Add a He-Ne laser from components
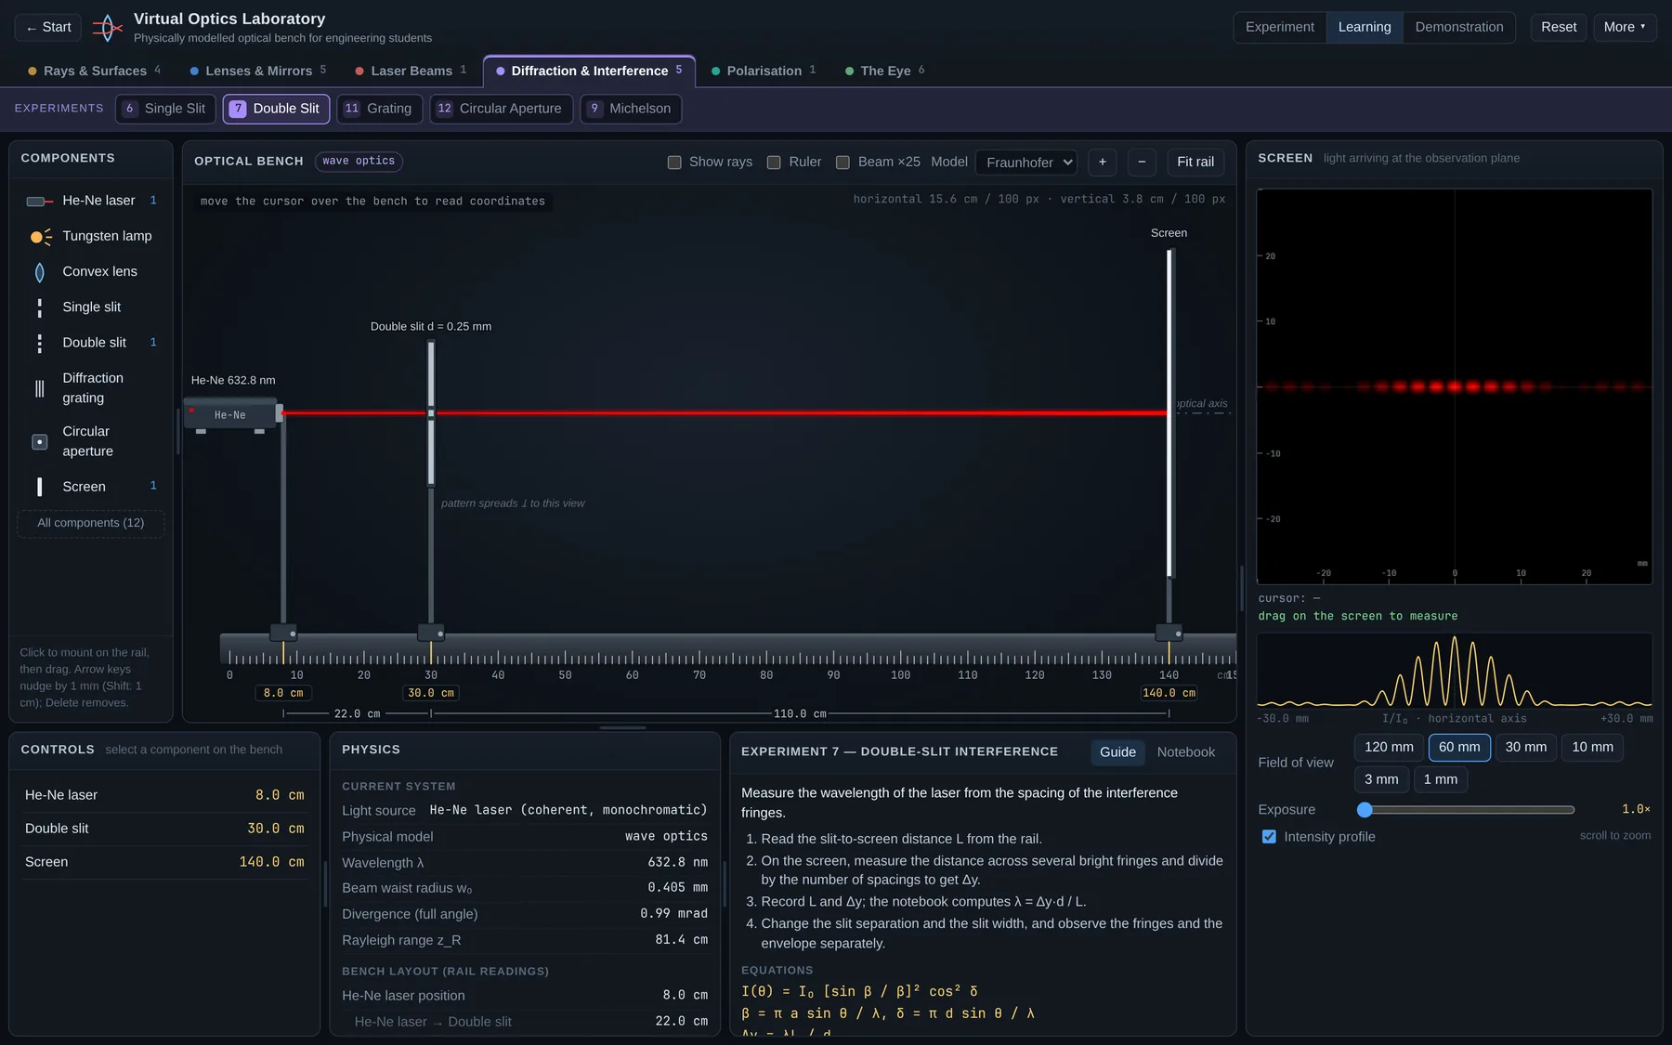This screenshot has height=1045, width=1672. 91,201
